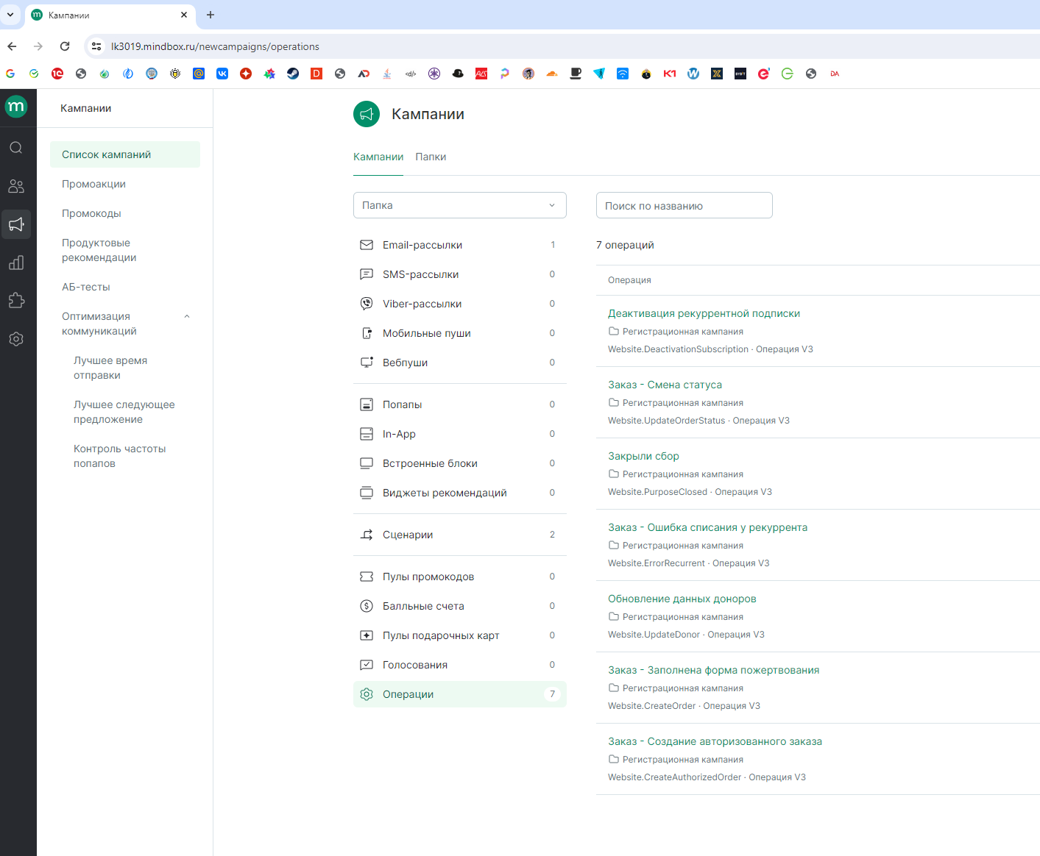Open Заказ - Создание авторизованного заказа

(715, 741)
